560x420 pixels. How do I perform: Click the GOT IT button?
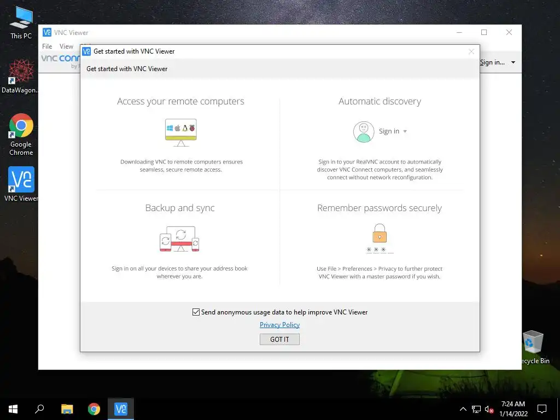point(279,339)
